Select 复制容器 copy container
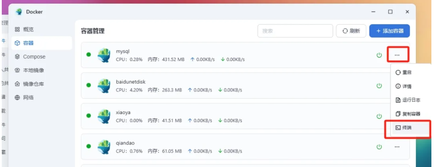 tap(411, 114)
